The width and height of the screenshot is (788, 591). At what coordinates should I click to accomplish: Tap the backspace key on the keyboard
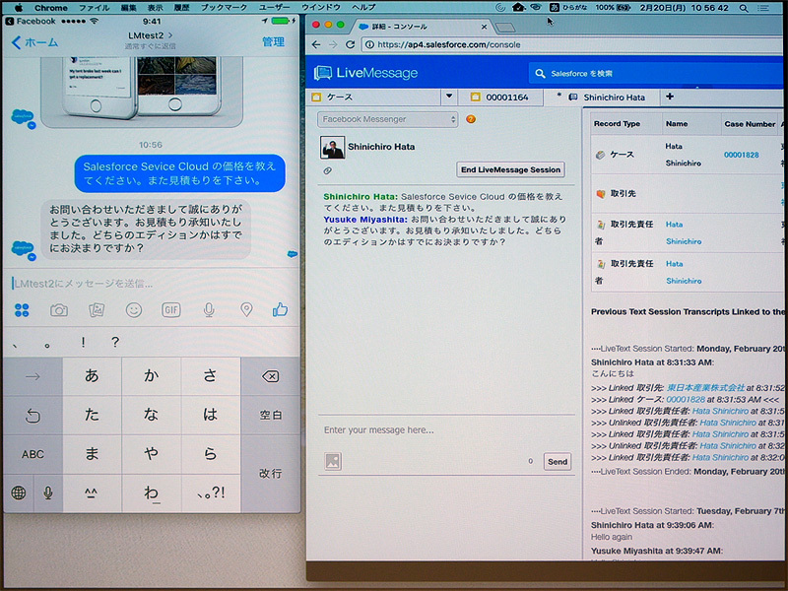pyautogui.click(x=270, y=376)
